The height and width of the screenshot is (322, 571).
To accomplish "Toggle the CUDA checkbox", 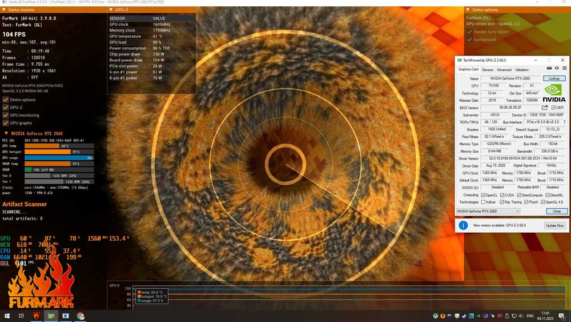I will tap(502, 195).
